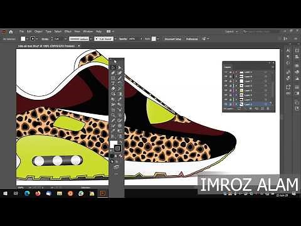Toggle visibility of Layer 8

tap(226, 77)
